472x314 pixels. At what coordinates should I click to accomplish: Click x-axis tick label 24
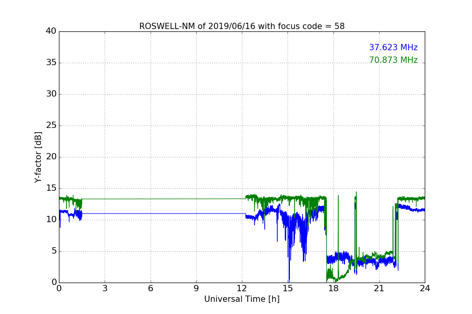point(425,288)
